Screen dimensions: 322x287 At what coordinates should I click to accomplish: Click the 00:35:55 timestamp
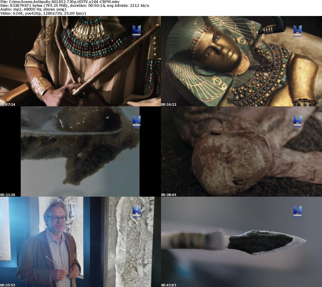8,285
